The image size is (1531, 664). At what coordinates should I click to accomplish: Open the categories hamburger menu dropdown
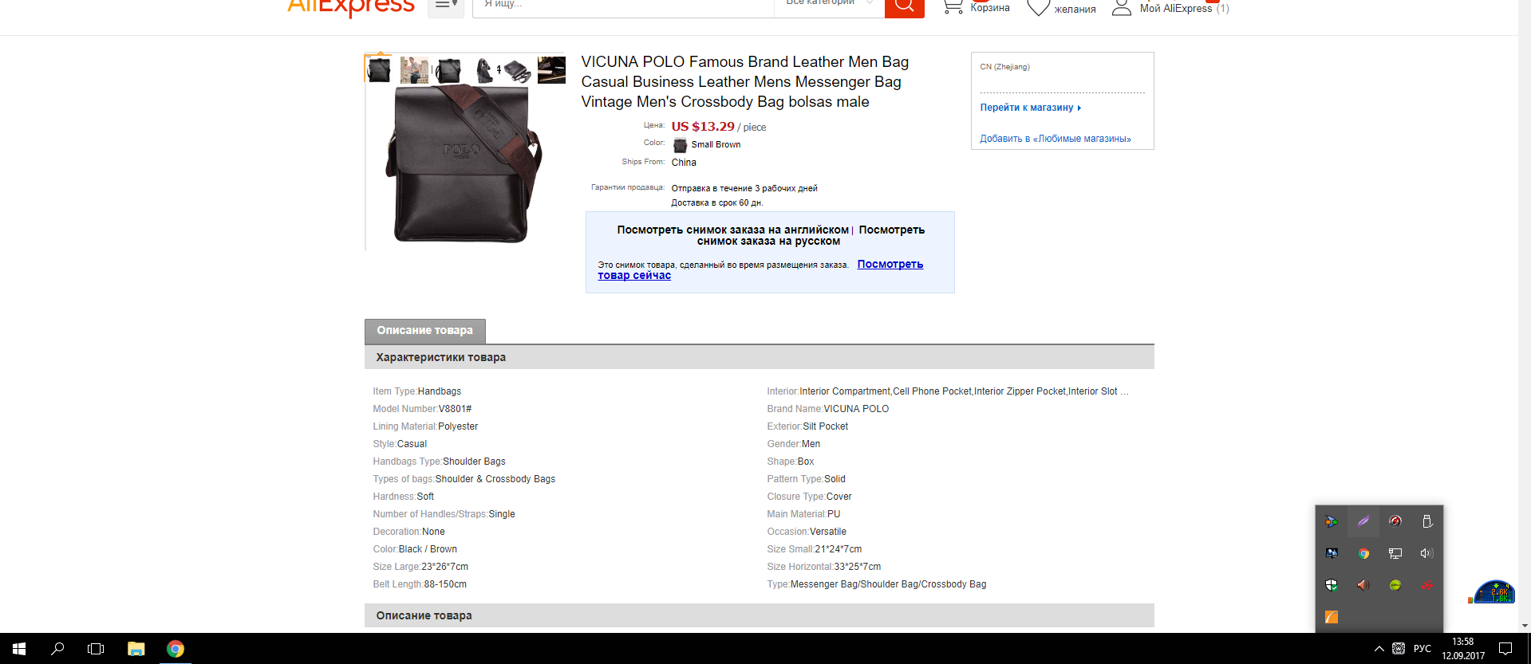(446, 6)
